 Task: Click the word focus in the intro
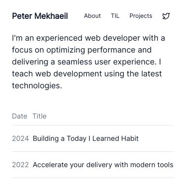point(22,50)
